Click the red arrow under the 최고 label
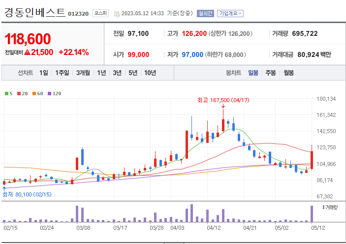Viewport: 346px width, 244px height. point(223,106)
